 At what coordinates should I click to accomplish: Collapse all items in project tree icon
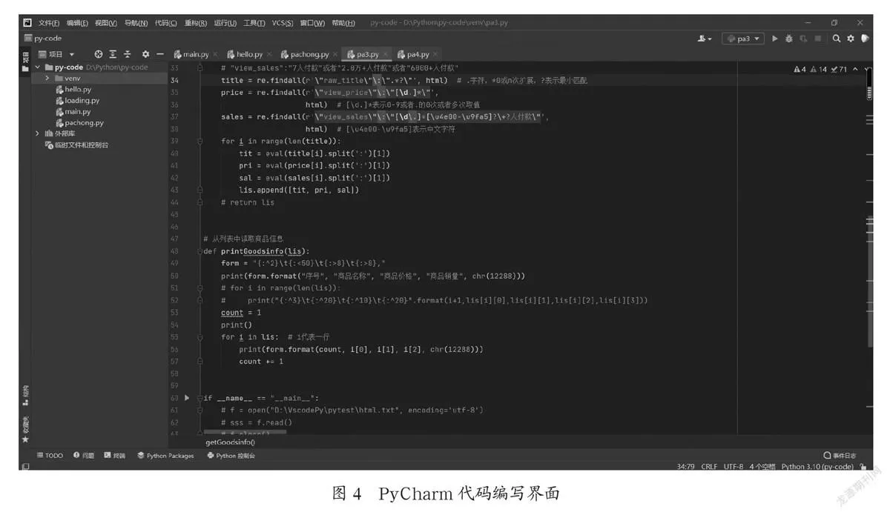[127, 54]
